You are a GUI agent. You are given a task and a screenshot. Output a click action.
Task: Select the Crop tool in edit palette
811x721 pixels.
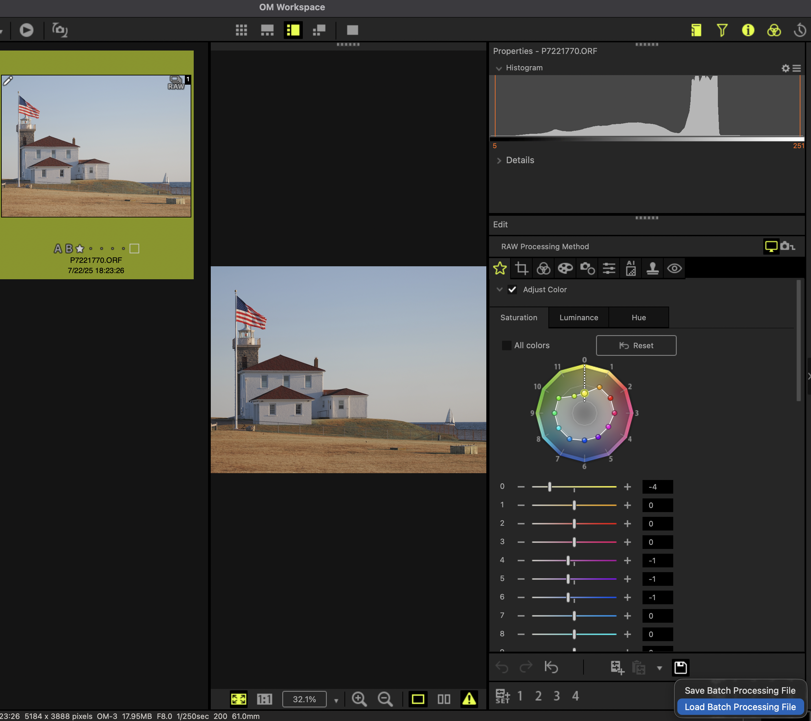521,269
